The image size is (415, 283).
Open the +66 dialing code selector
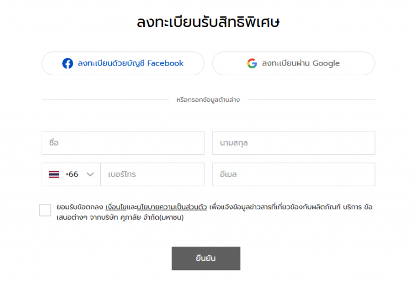pos(71,174)
